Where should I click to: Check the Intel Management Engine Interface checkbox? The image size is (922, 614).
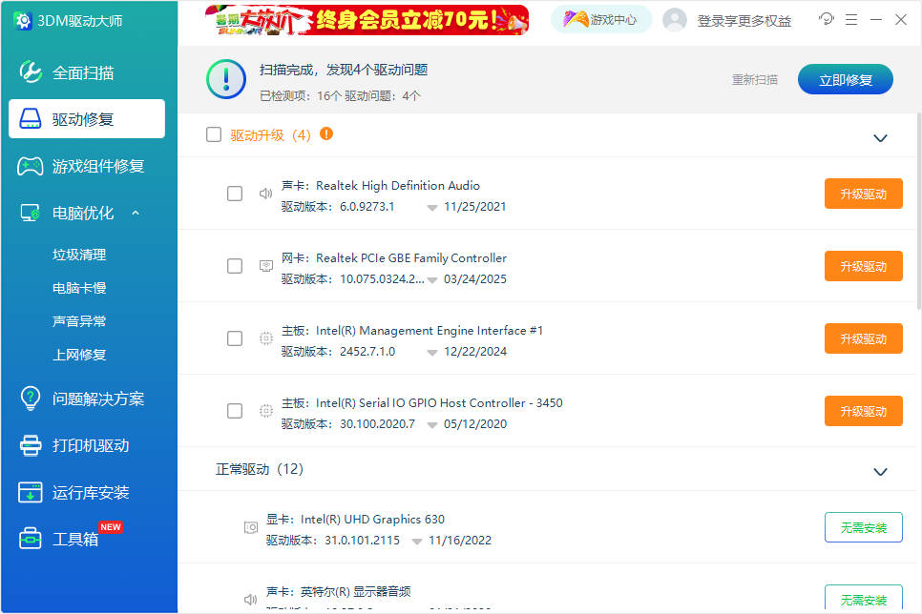tap(235, 338)
